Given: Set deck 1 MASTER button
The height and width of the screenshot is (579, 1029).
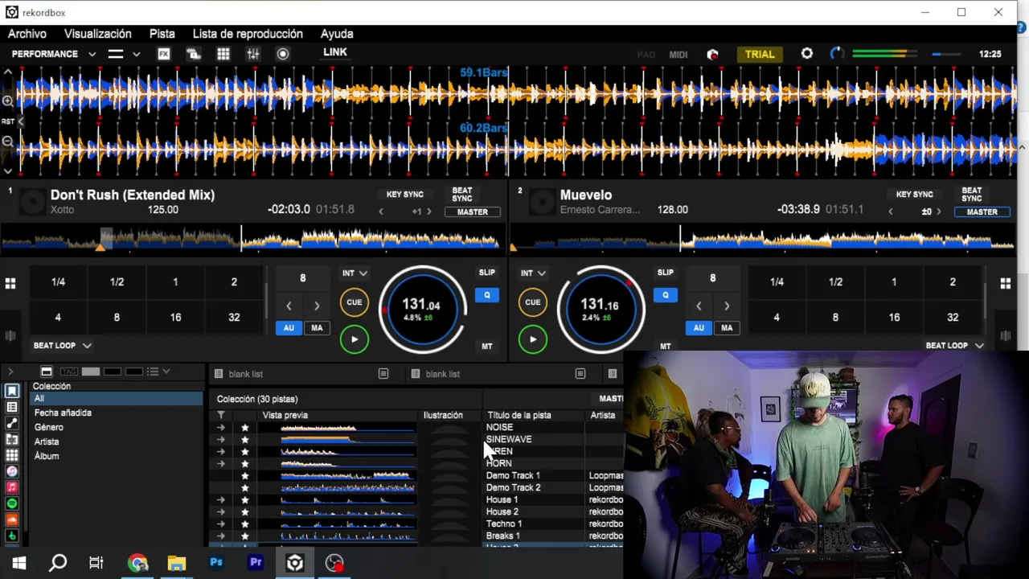Looking at the screenshot, I should [x=473, y=212].
